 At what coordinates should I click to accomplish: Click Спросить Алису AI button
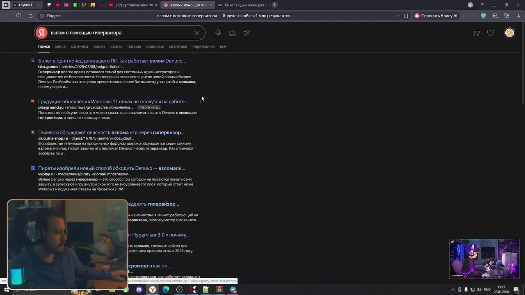pyautogui.click(x=436, y=16)
